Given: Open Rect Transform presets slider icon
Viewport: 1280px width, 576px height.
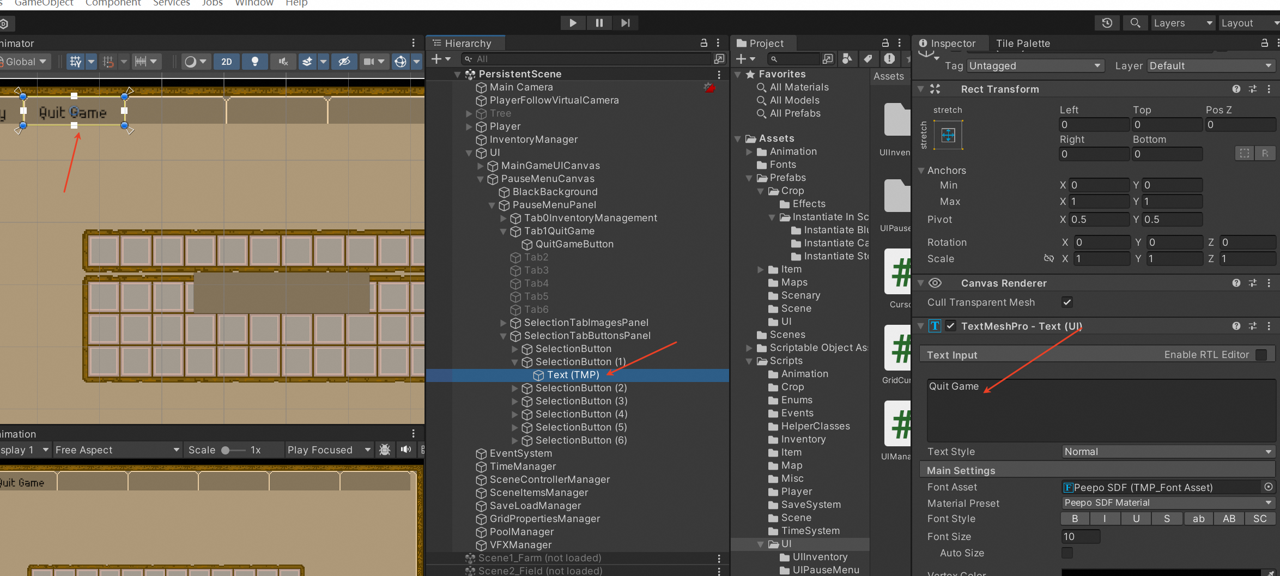Looking at the screenshot, I should tap(1253, 89).
